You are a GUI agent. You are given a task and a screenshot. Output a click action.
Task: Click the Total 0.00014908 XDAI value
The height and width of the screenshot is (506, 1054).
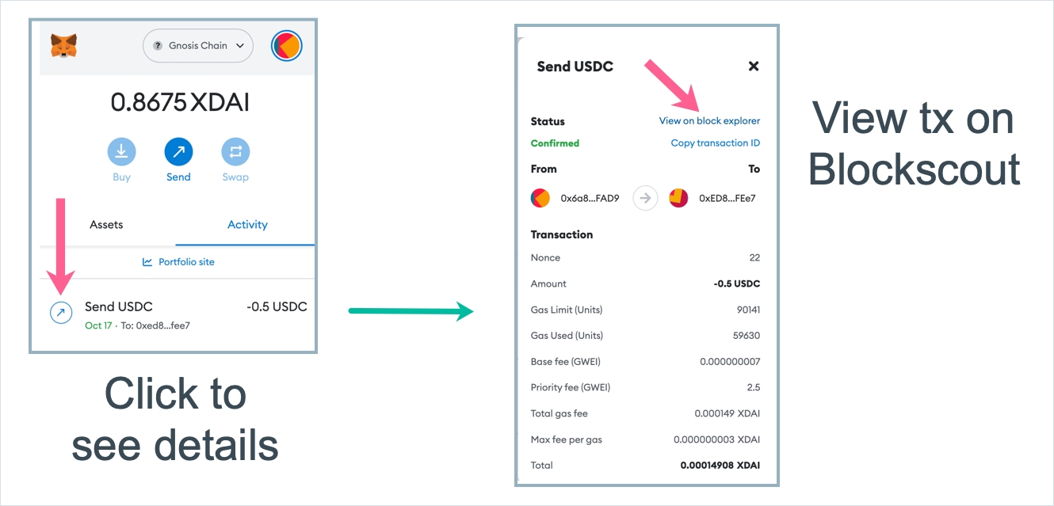[x=720, y=466]
